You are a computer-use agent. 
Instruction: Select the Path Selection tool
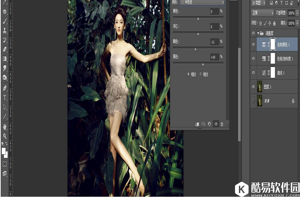[x=5, y=106]
